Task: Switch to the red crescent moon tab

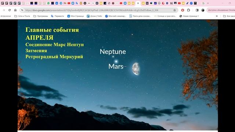Action: [x=163, y=3]
